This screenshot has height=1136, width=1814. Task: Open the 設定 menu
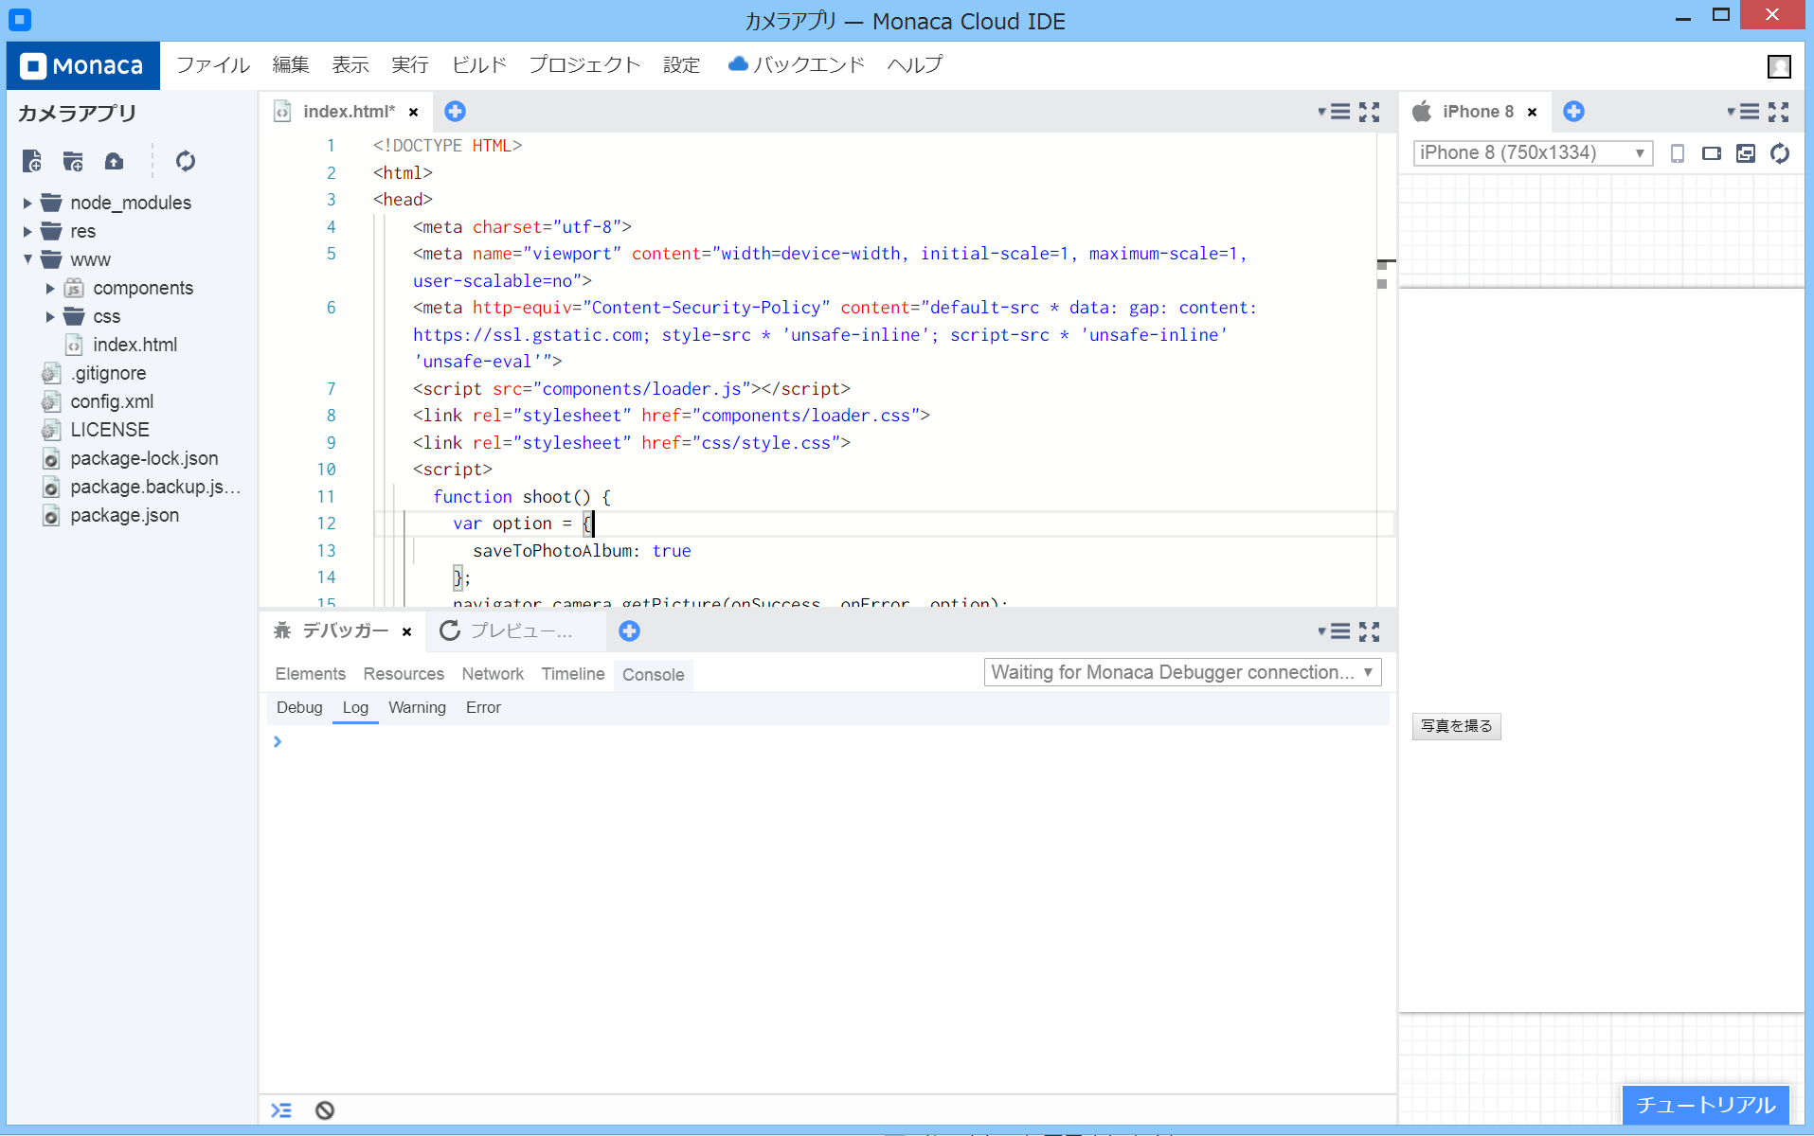coord(682,65)
